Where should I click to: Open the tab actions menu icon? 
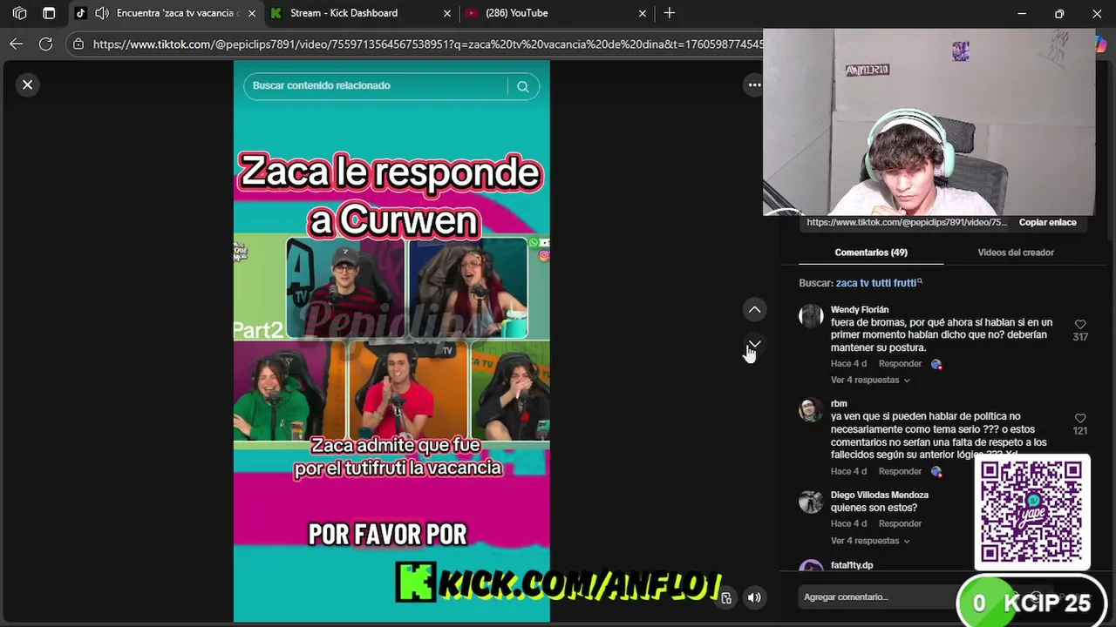point(49,13)
